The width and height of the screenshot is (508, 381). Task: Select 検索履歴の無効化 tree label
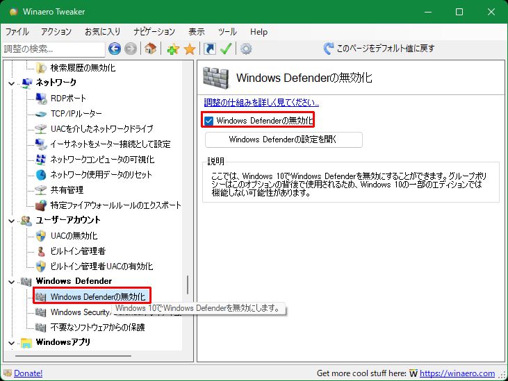coord(83,68)
